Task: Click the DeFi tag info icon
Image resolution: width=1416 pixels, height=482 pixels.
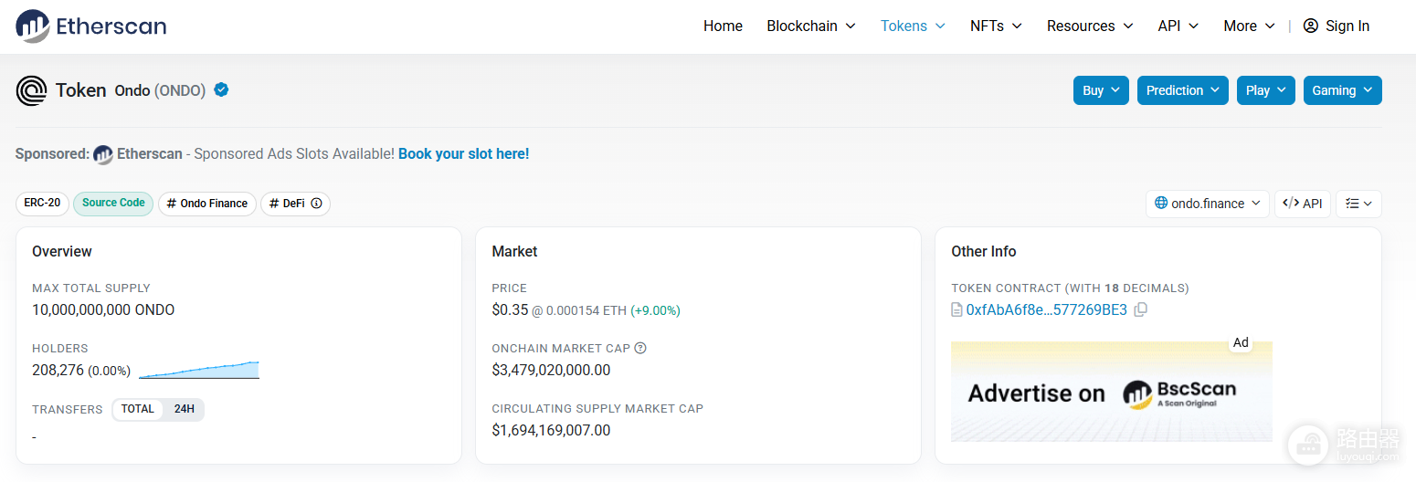Action: click(x=316, y=204)
